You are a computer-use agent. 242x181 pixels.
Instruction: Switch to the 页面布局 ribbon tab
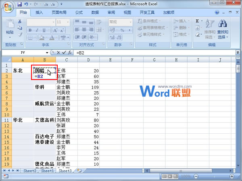tap(59, 13)
